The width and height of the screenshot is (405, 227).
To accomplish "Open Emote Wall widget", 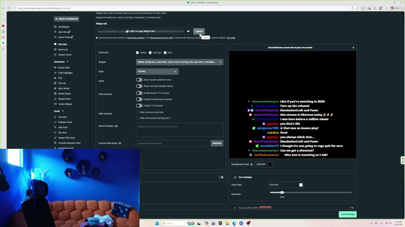I will coord(63,68).
